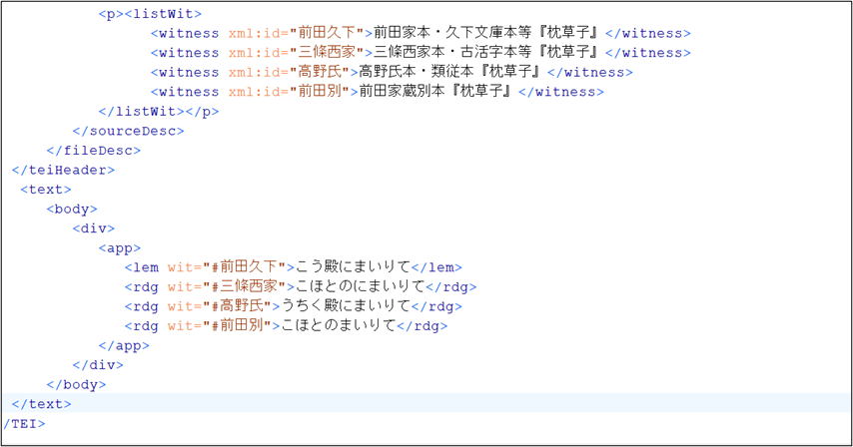Click the closing TEI tag

pyautogui.click(x=23, y=423)
